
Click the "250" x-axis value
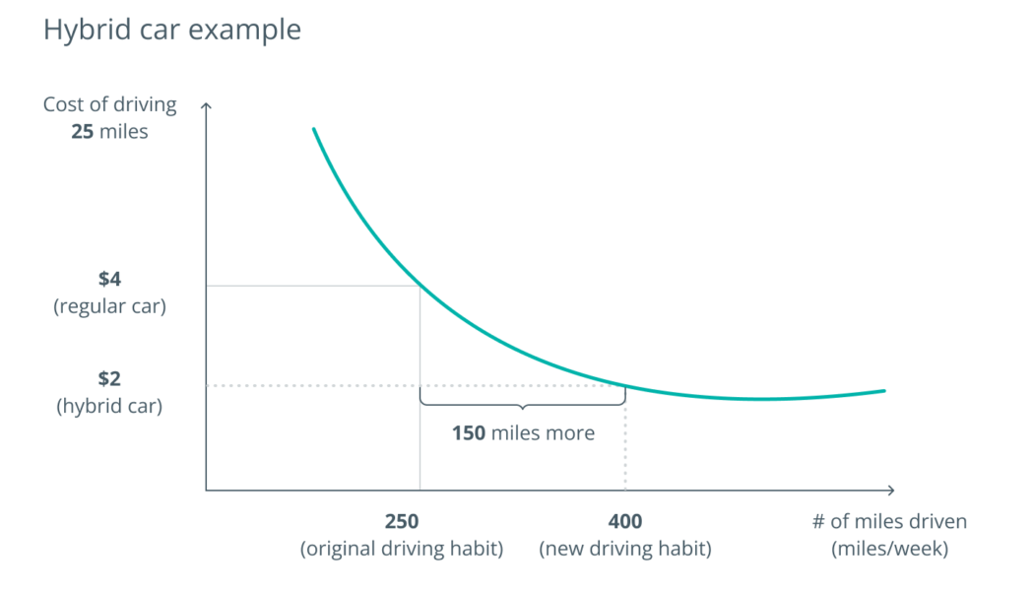tap(402, 522)
